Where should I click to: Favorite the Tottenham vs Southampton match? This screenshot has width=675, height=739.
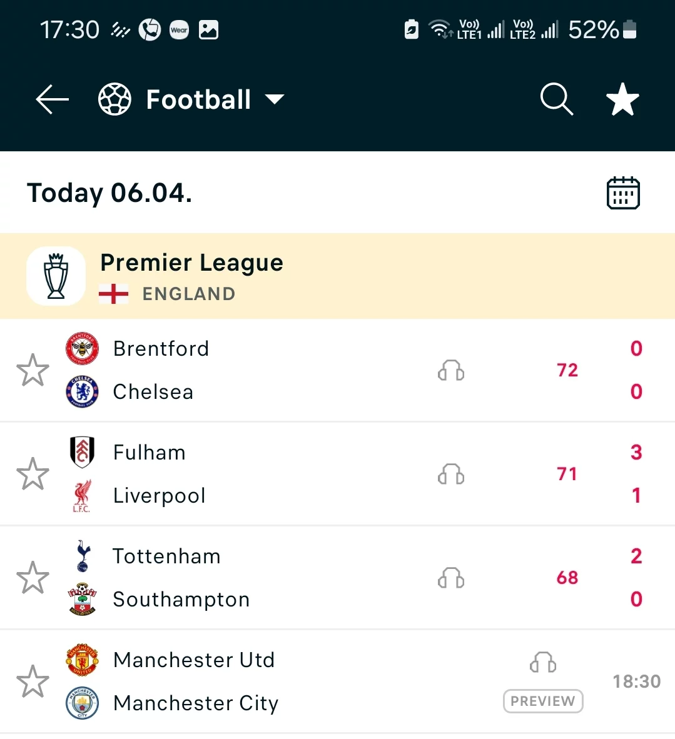pos(33,578)
